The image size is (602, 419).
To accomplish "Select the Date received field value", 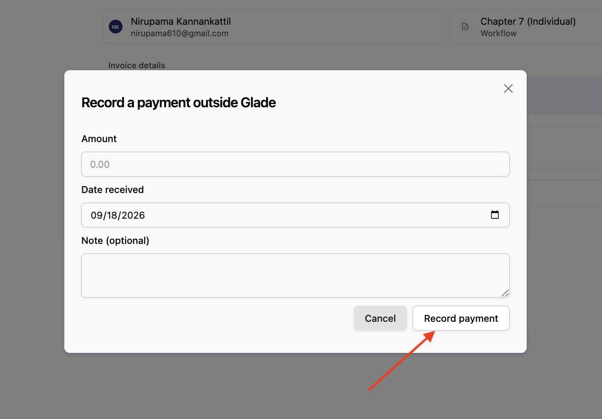I will click(118, 215).
